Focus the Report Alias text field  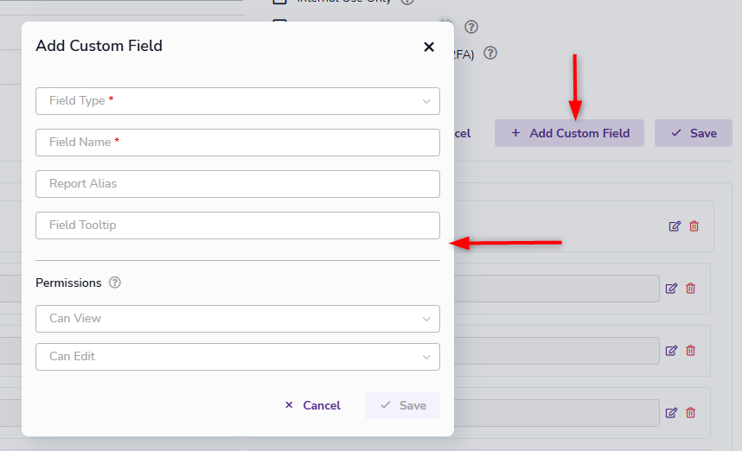tap(237, 184)
